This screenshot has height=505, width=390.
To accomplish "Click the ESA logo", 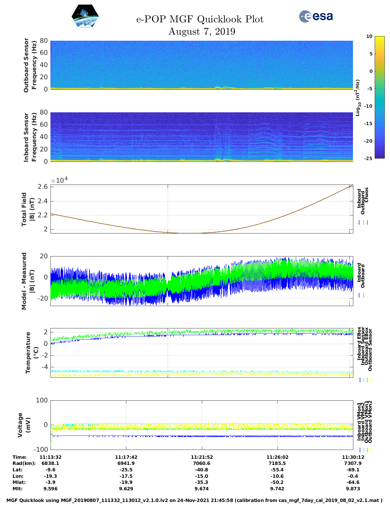I will (316, 16).
